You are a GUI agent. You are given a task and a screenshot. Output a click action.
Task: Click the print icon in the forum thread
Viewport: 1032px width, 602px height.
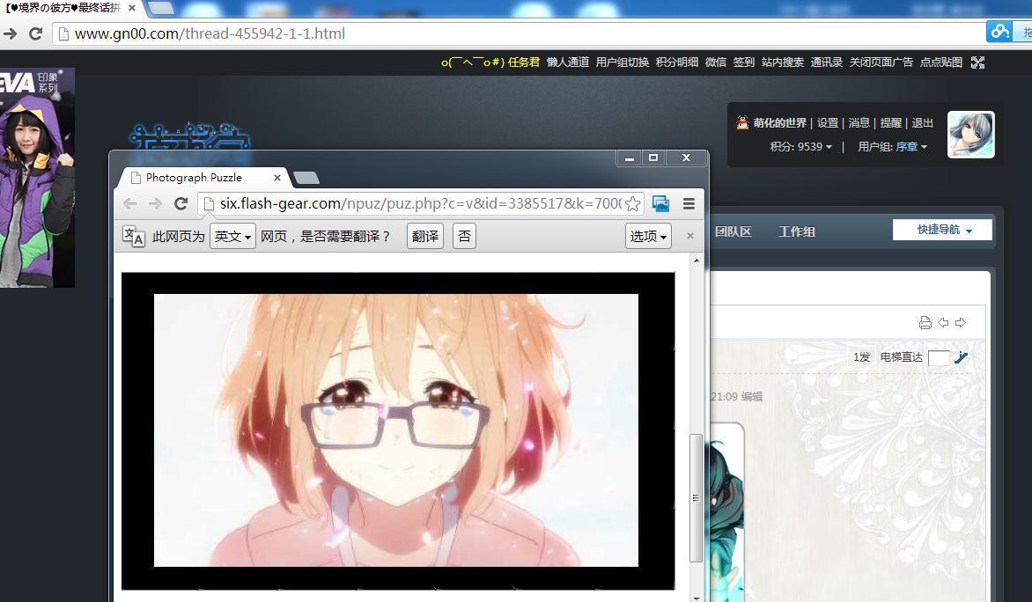click(925, 322)
